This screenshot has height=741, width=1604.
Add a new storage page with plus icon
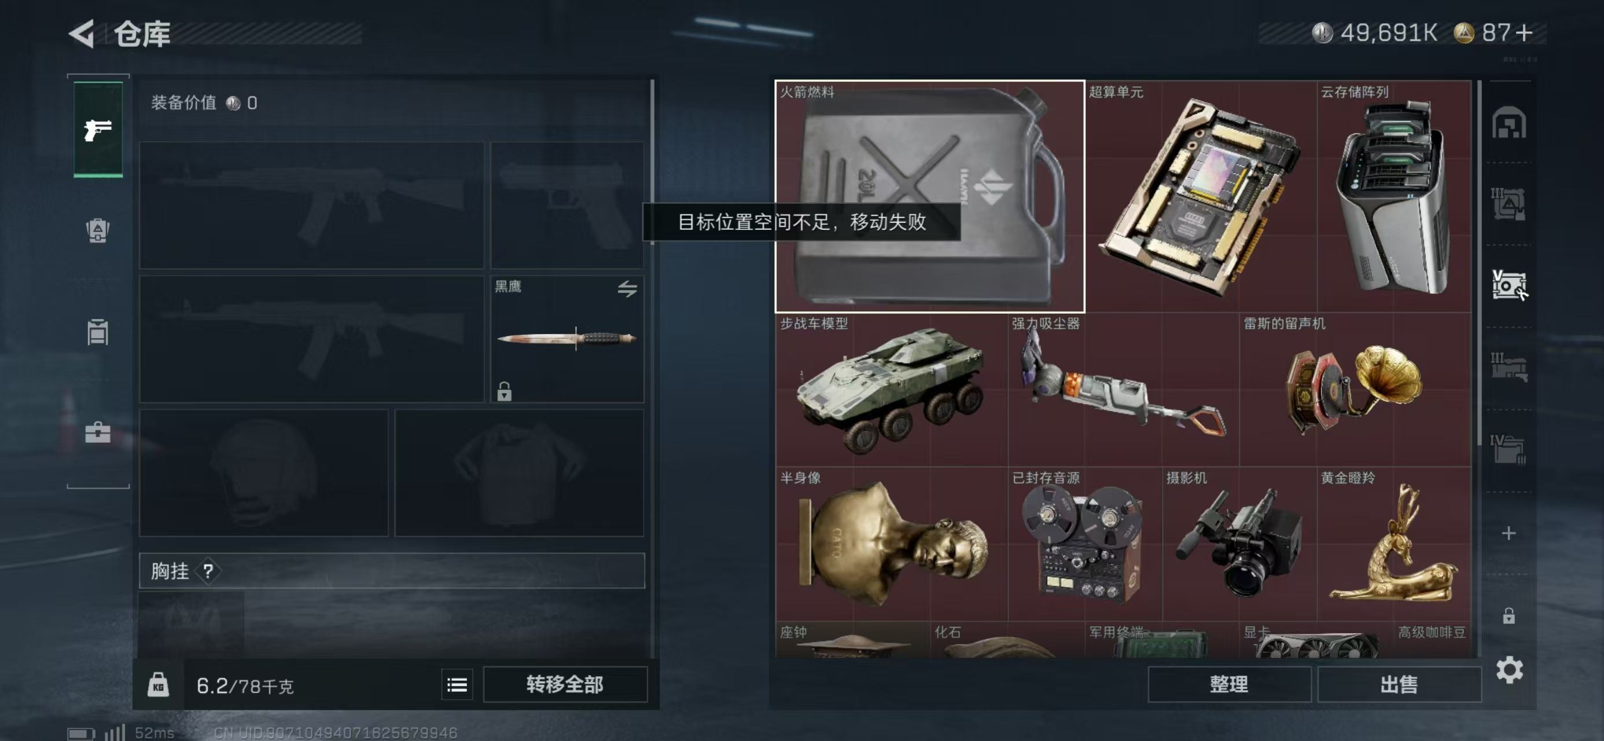[1509, 533]
